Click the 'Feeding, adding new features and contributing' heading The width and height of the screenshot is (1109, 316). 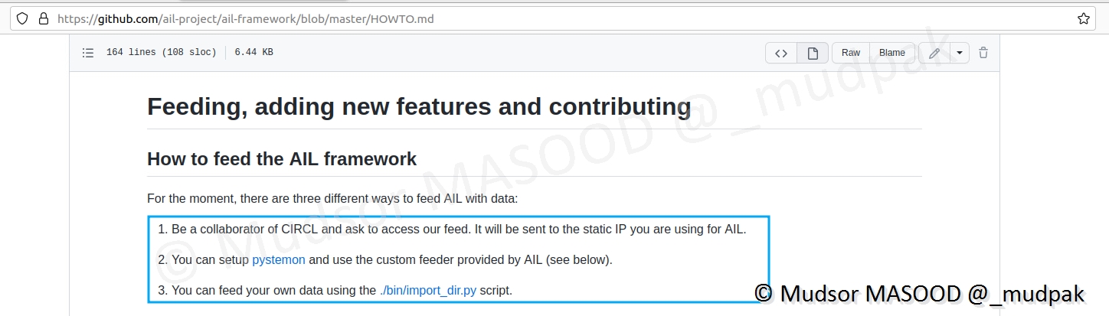[x=418, y=106]
